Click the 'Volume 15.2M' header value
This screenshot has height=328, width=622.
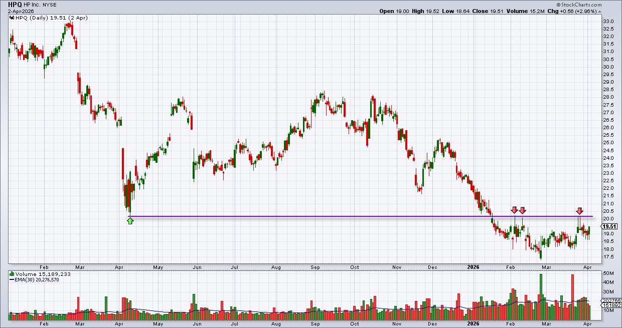pyautogui.click(x=525, y=11)
